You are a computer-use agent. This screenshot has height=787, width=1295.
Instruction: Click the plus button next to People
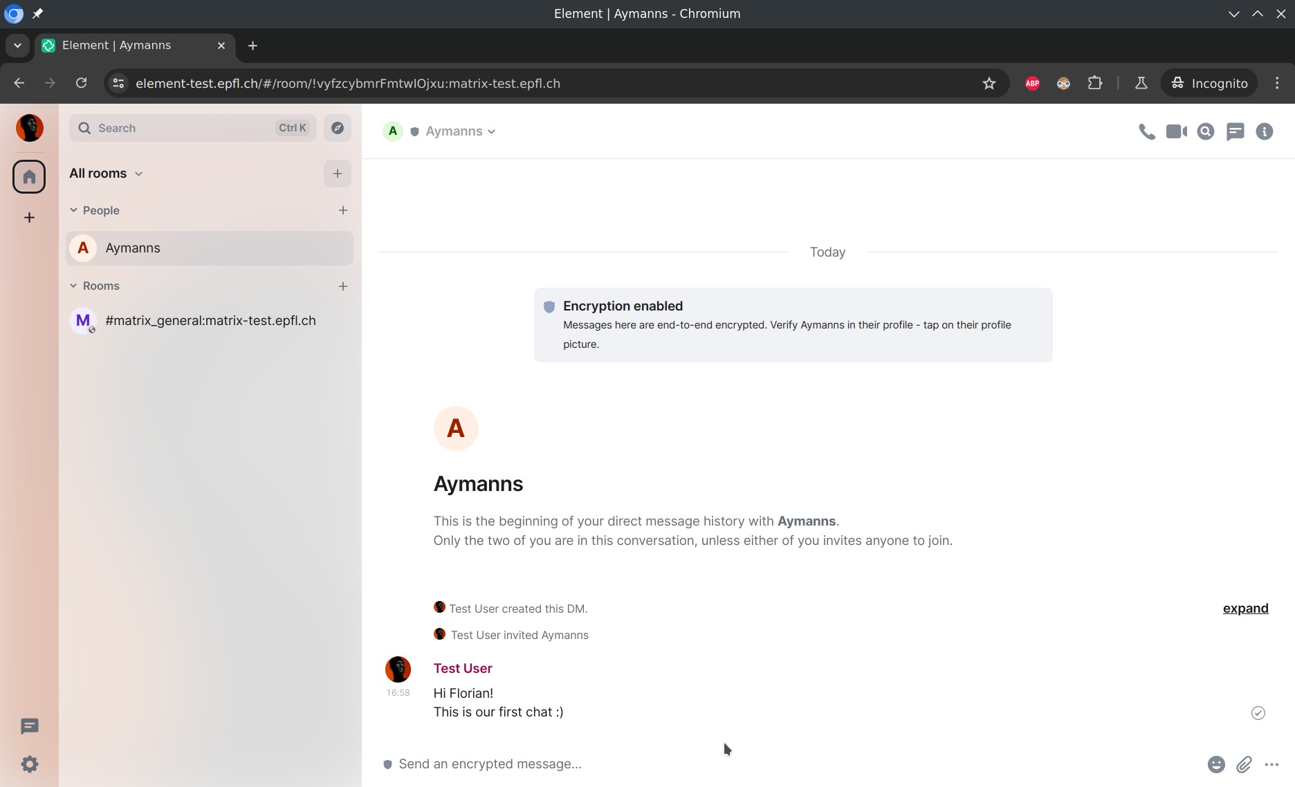(343, 210)
